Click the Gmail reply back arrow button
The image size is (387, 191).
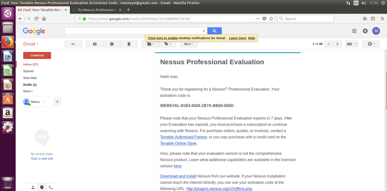73,44
